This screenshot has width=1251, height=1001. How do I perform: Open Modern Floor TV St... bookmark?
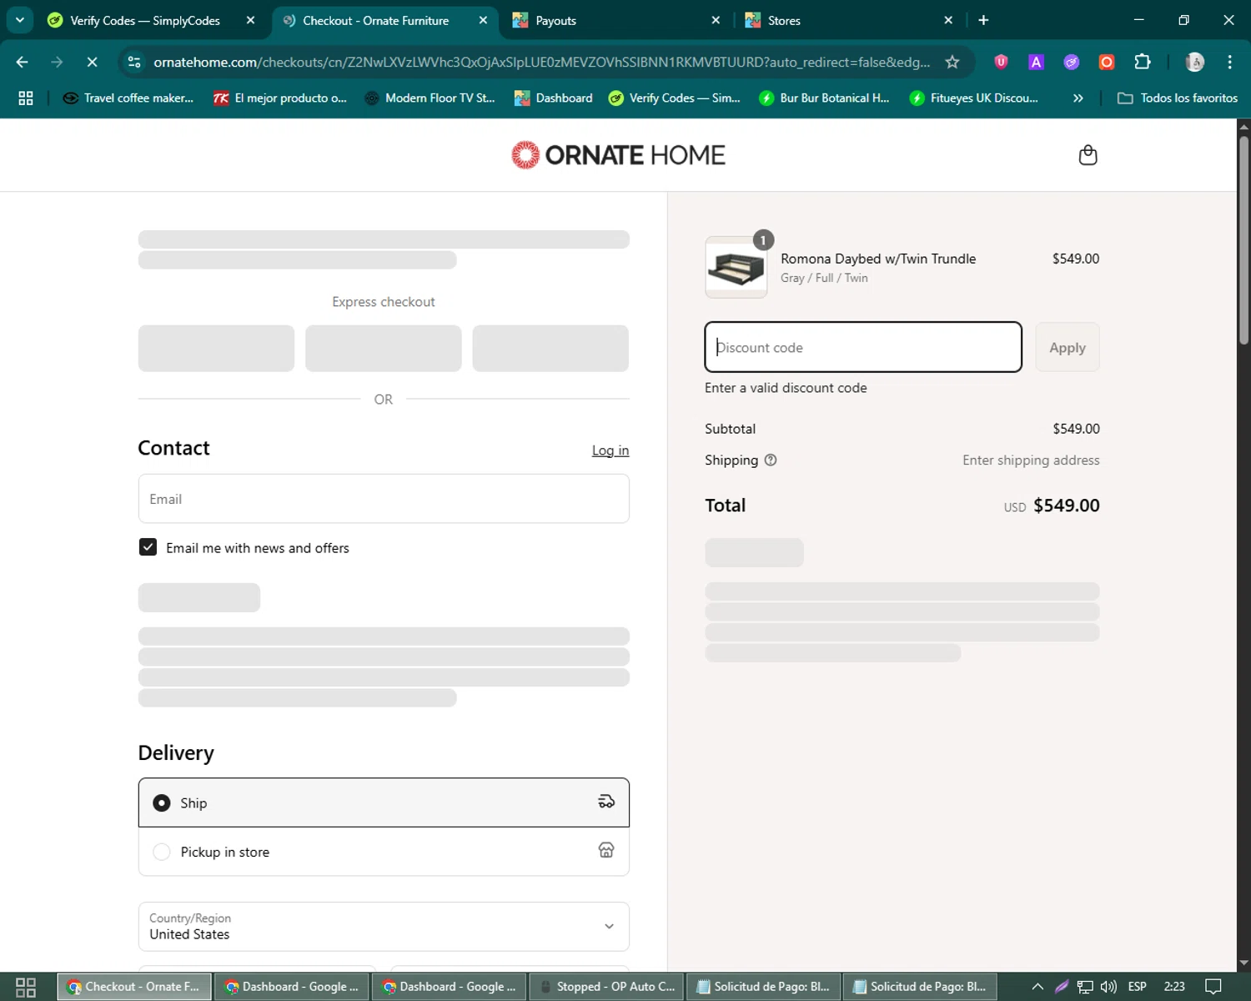click(430, 98)
